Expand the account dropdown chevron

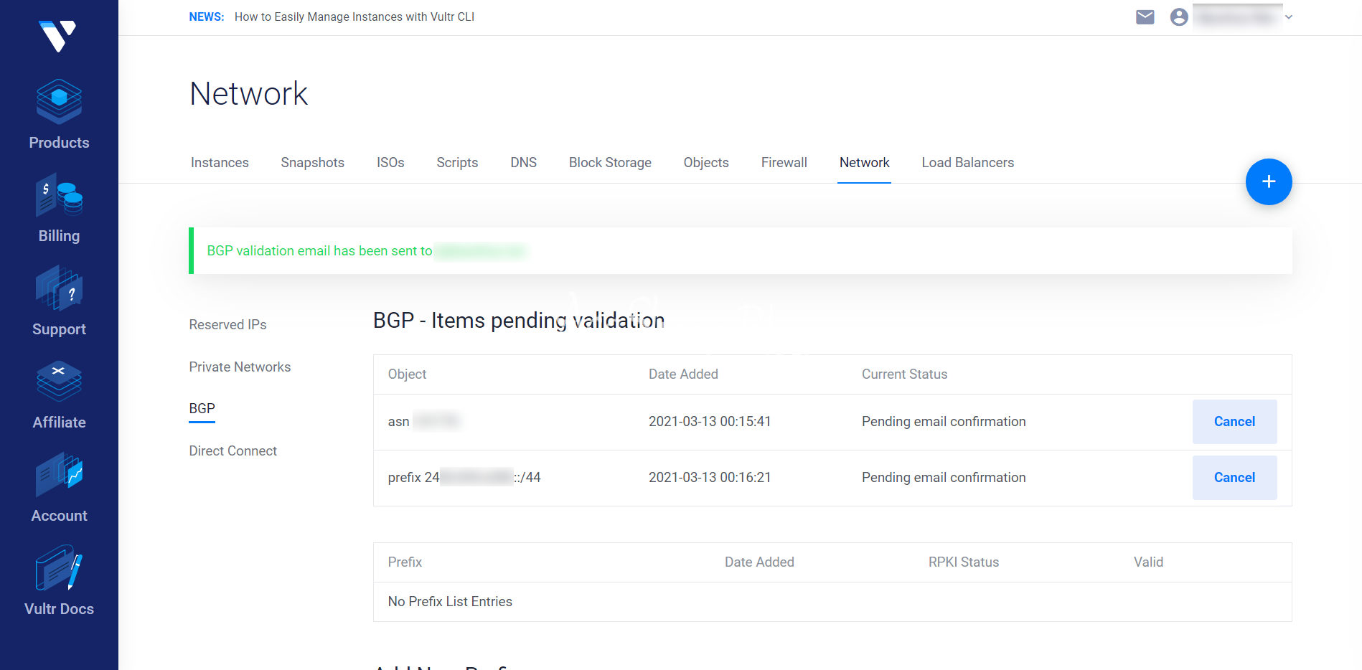click(1289, 17)
